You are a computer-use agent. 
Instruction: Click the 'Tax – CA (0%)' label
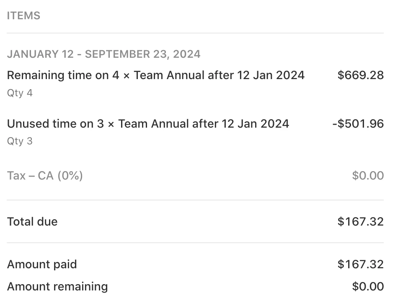point(45,176)
